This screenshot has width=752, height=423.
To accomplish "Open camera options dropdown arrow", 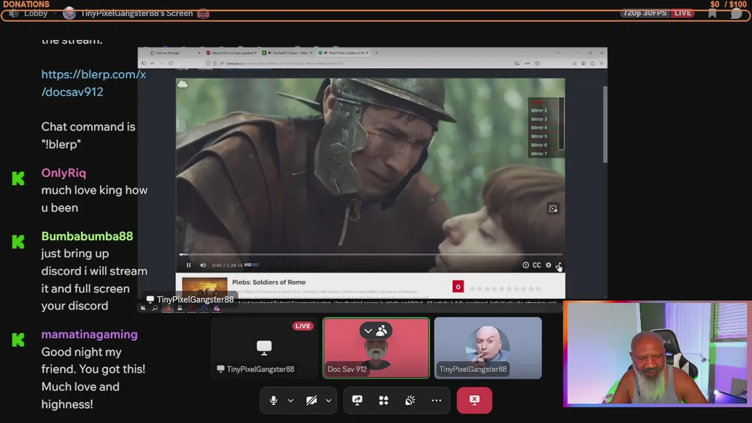I will 328,401.
